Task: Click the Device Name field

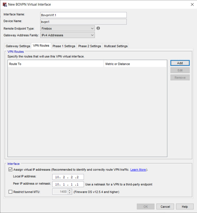Action: (x=83, y=22)
